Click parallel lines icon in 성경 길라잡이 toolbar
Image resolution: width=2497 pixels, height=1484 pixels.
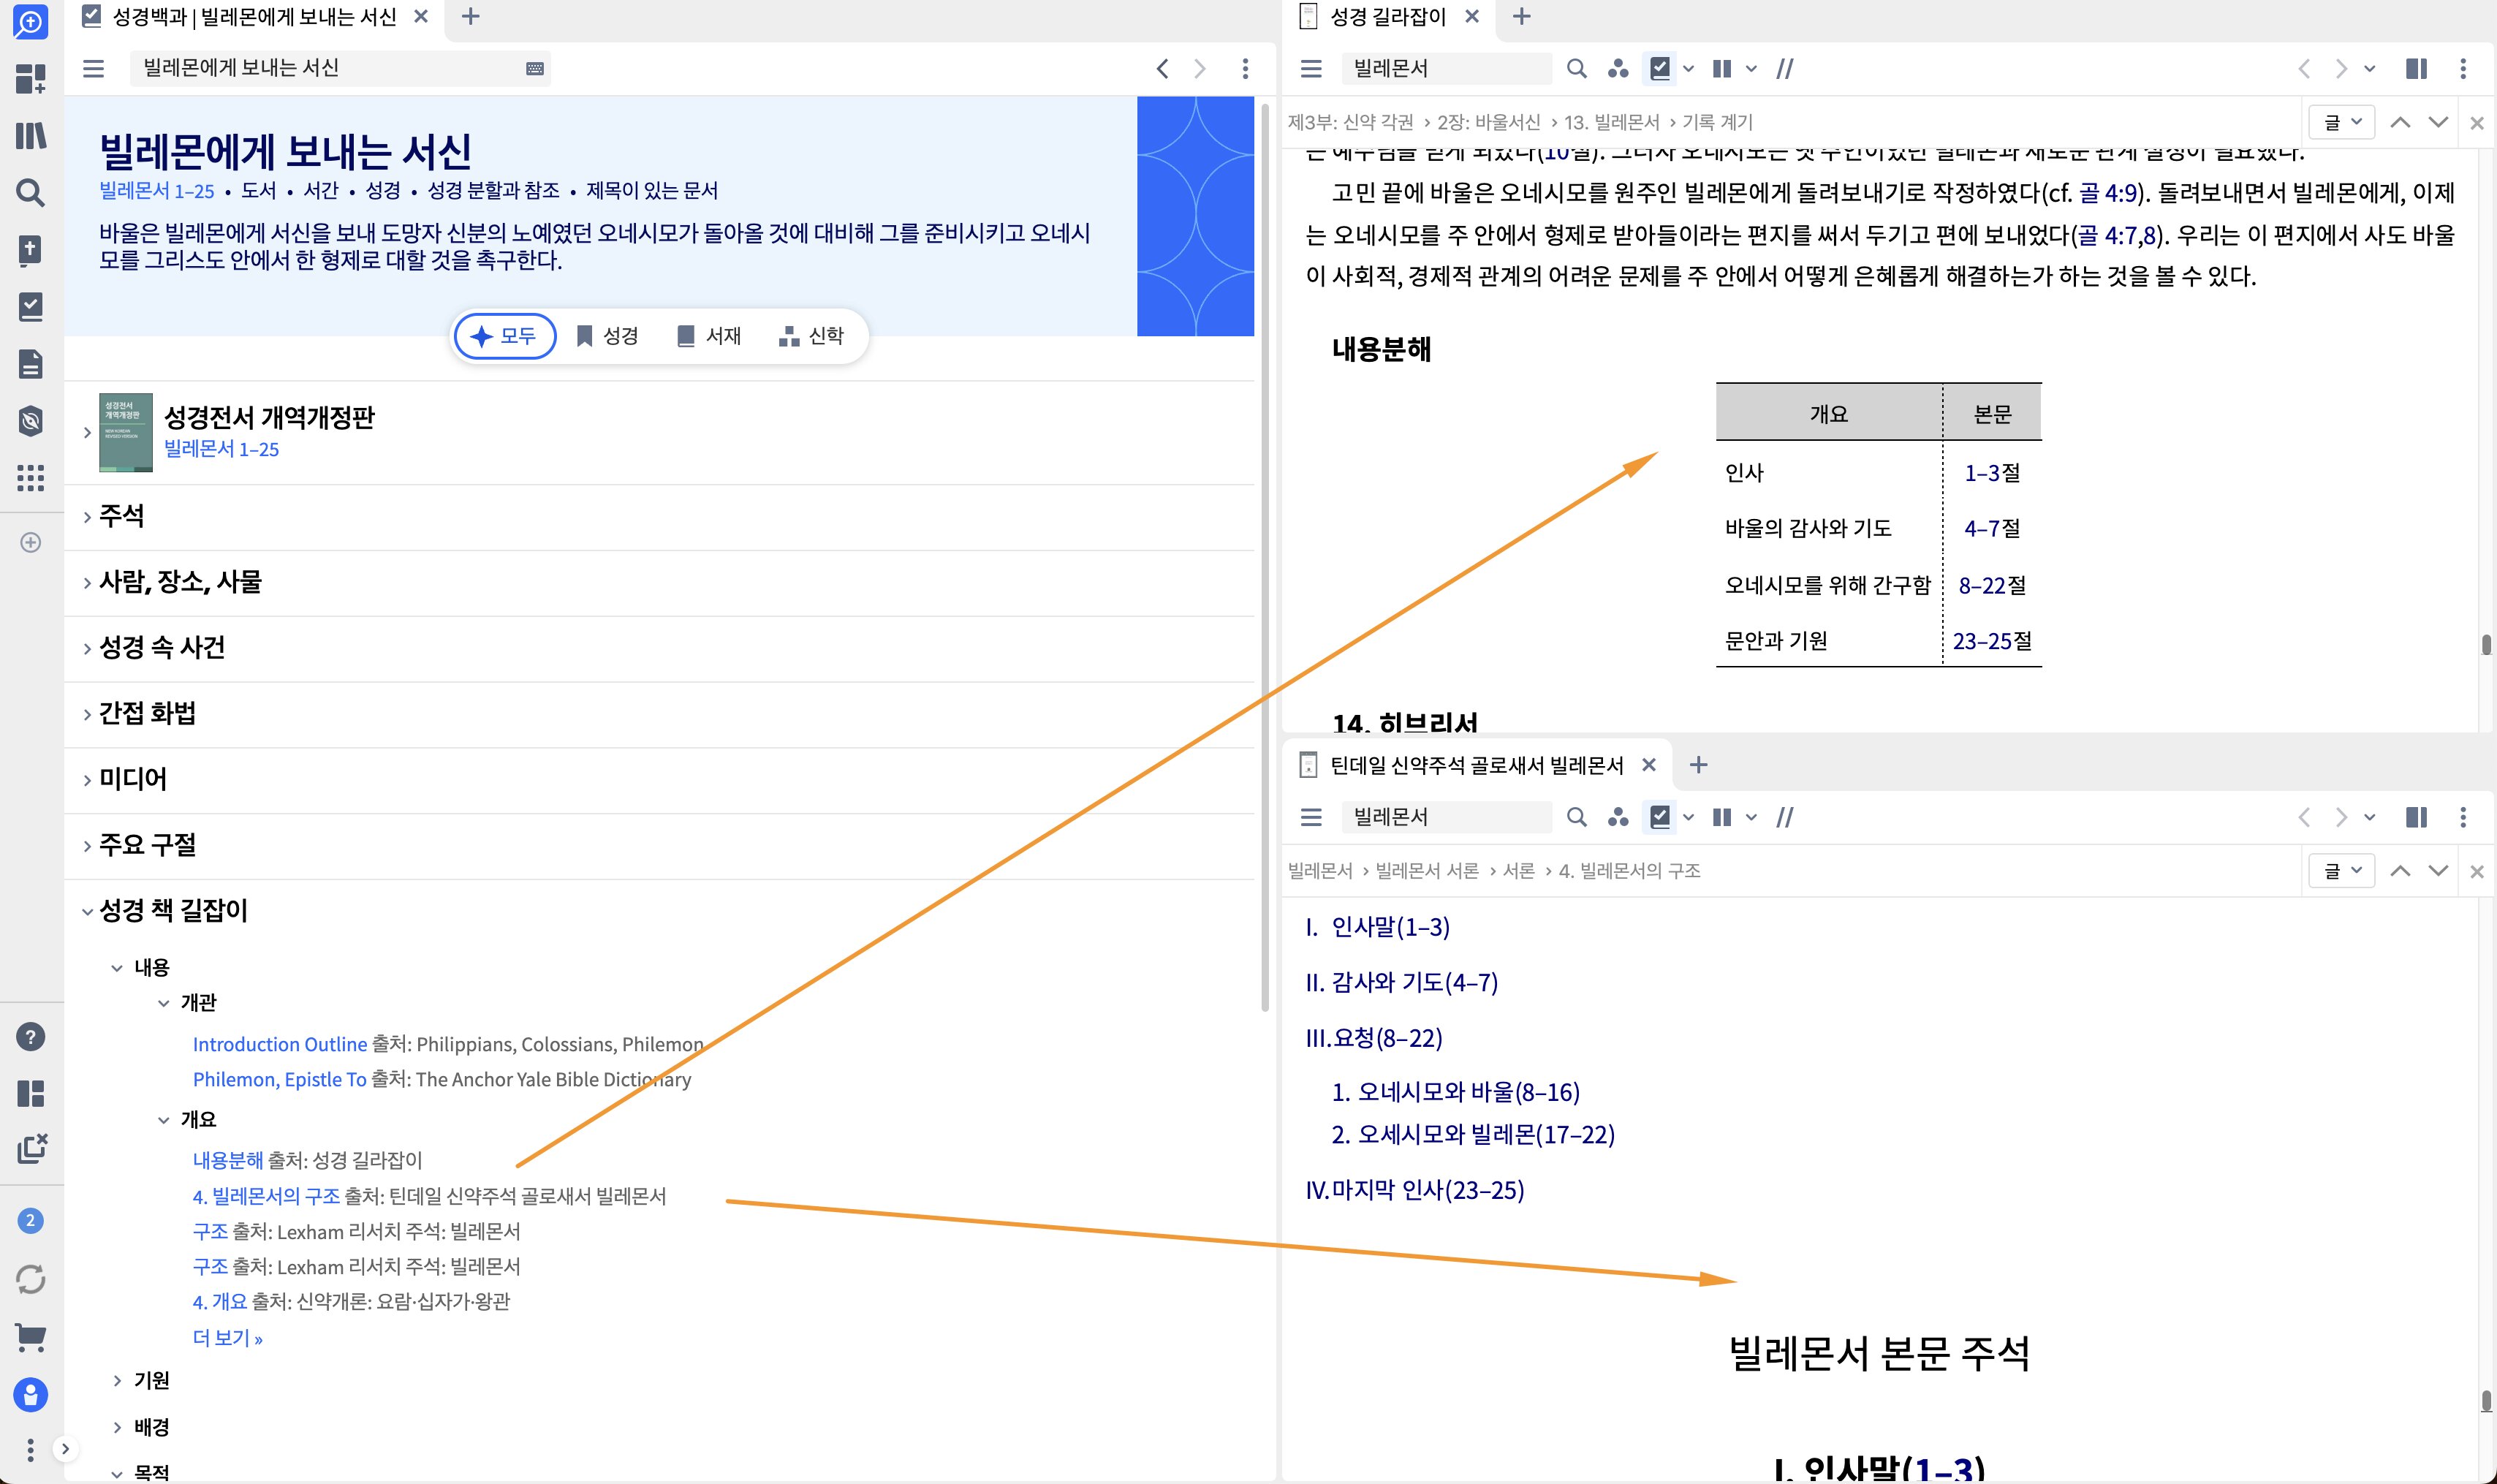(x=1784, y=68)
